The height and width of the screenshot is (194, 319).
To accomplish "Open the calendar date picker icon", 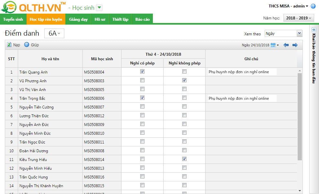I will (273, 45).
